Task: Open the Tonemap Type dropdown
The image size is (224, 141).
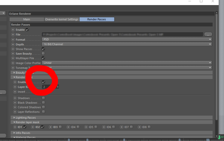Action: click(127, 68)
